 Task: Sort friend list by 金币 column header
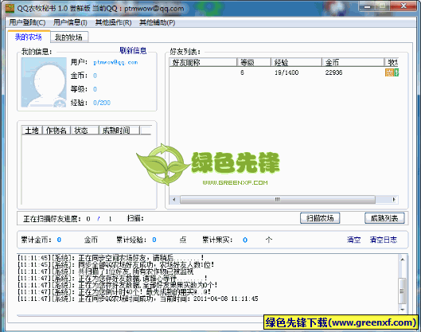[353, 63]
